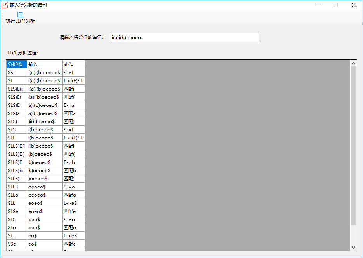Click first I->i(E)SL action cell
The width and height of the screenshot is (363, 258).
click(x=73, y=80)
